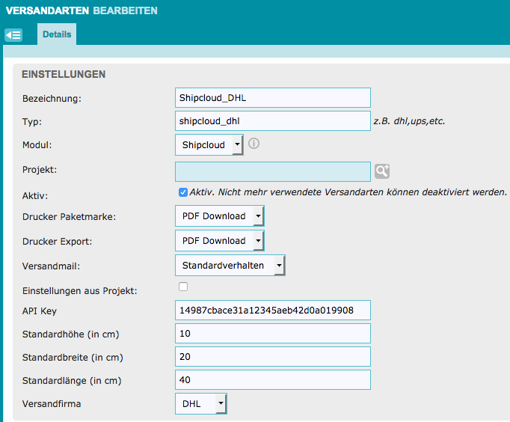The image size is (510, 422).
Task: Click the Versandarten Bearbeiten header title
Action: 82,11
